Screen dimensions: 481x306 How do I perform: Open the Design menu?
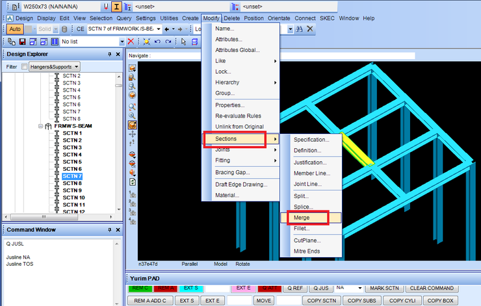coord(24,18)
